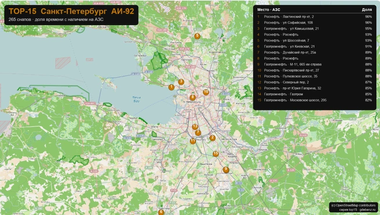The image size is (380, 215).
Task: Click map marker number 6
Action: (x=161, y=212)
